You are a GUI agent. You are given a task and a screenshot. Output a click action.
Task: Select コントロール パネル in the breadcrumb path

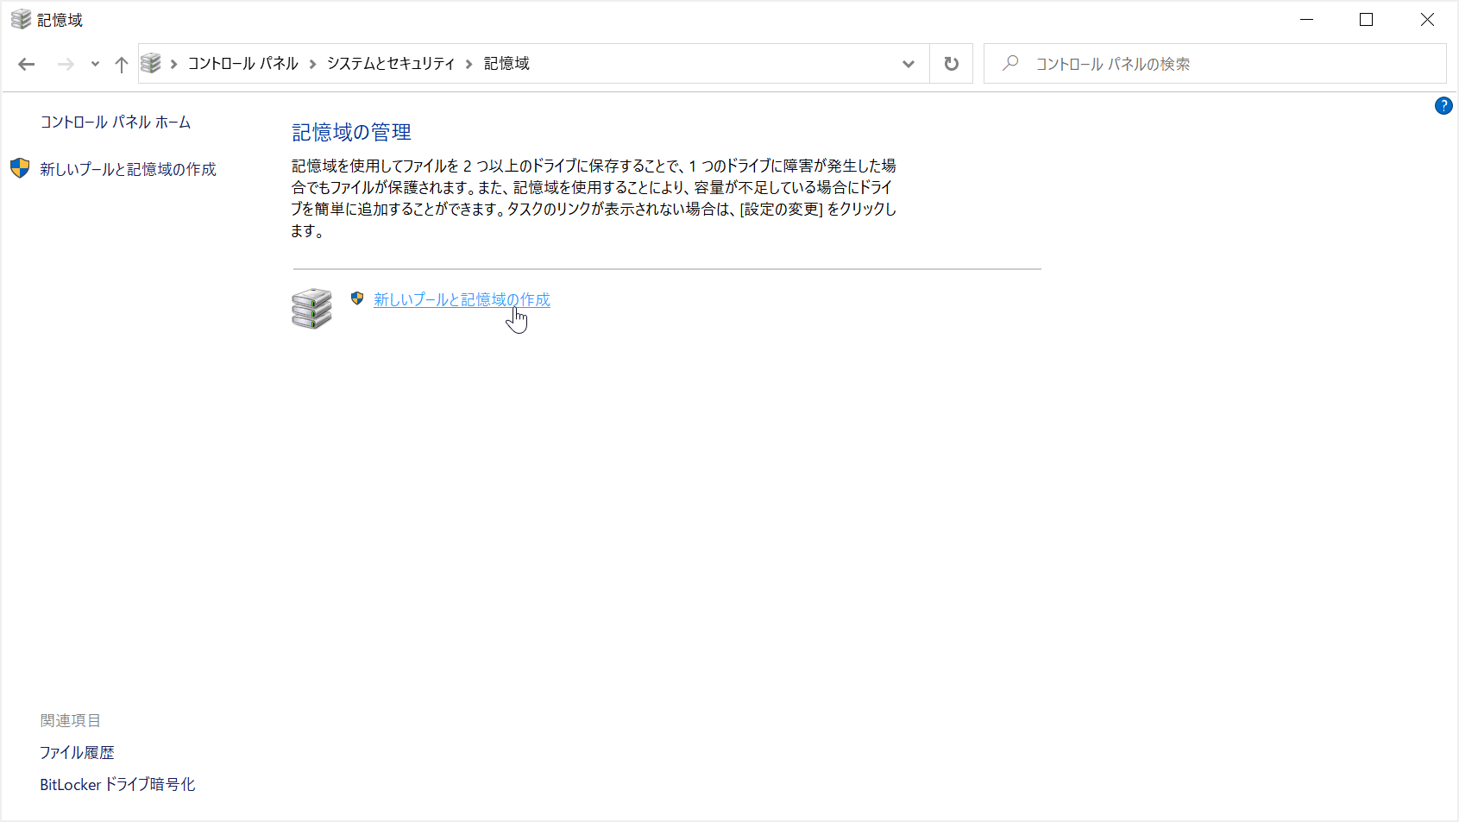click(x=242, y=63)
